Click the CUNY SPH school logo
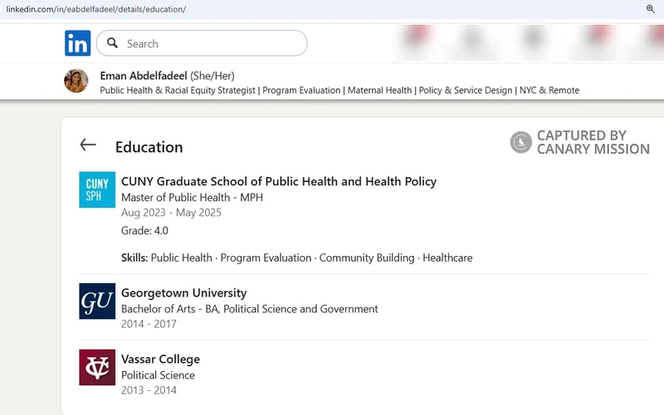Screen dimensions: 664x415 tap(97, 190)
